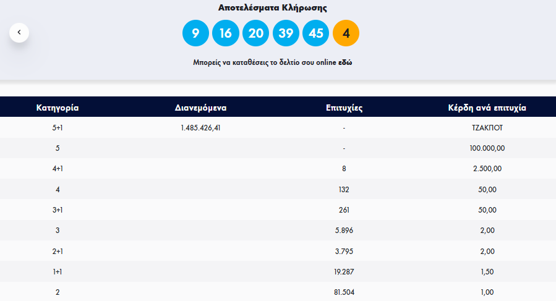This screenshot has width=556, height=301.
Task: Select the 'Αποτελέσματα Κλήρωσης' heading
Action: (273, 8)
